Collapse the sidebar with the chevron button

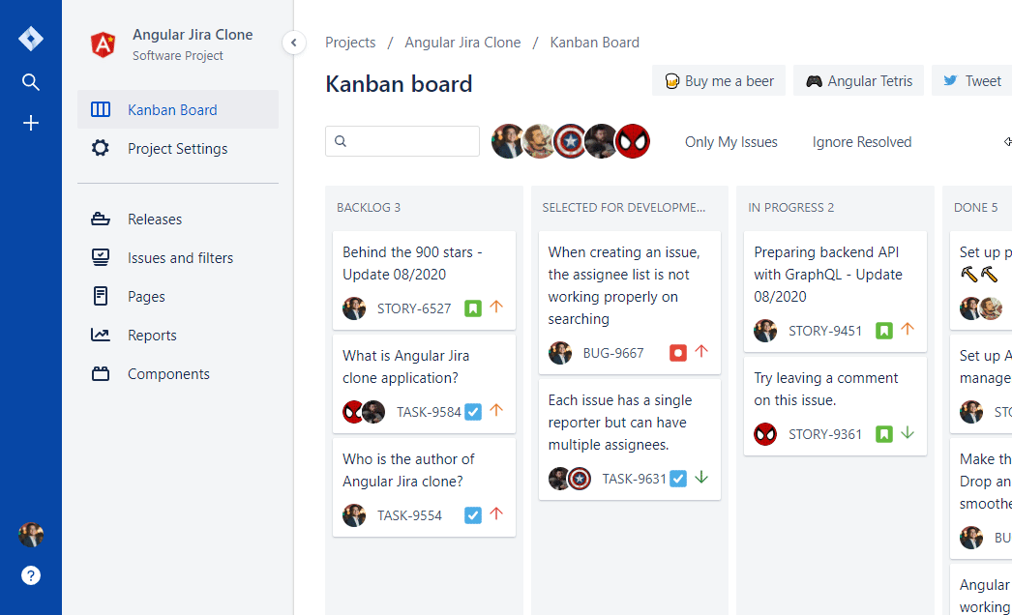point(294,44)
